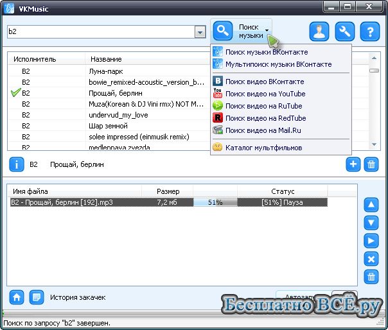The width and height of the screenshot is (388, 330).
Task: Click the VKontakte music search icon
Action: click(218, 52)
